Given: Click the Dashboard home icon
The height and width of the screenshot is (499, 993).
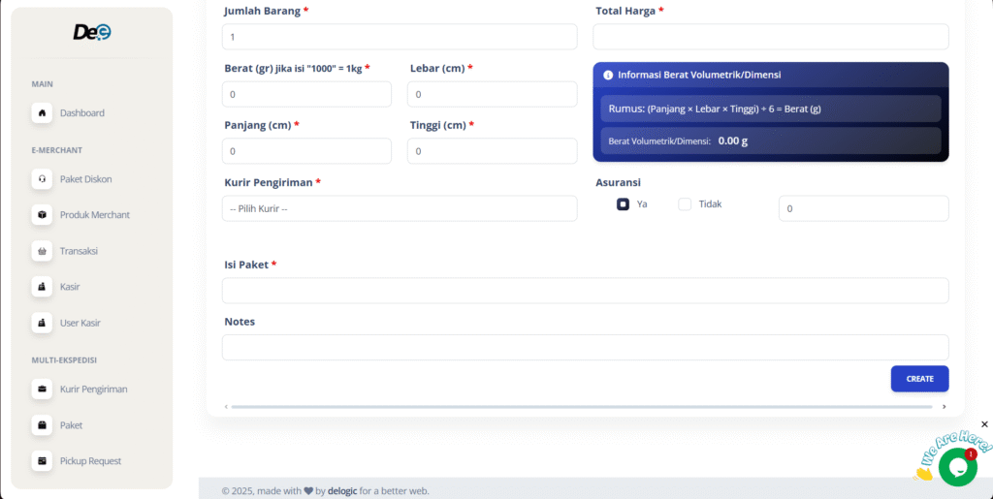Looking at the screenshot, I should pyautogui.click(x=42, y=113).
